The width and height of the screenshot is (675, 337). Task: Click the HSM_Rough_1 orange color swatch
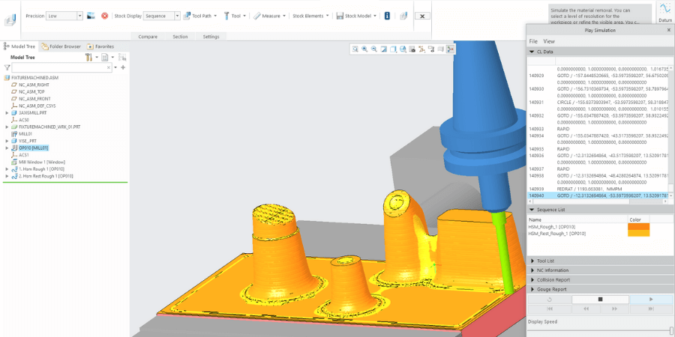click(638, 226)
